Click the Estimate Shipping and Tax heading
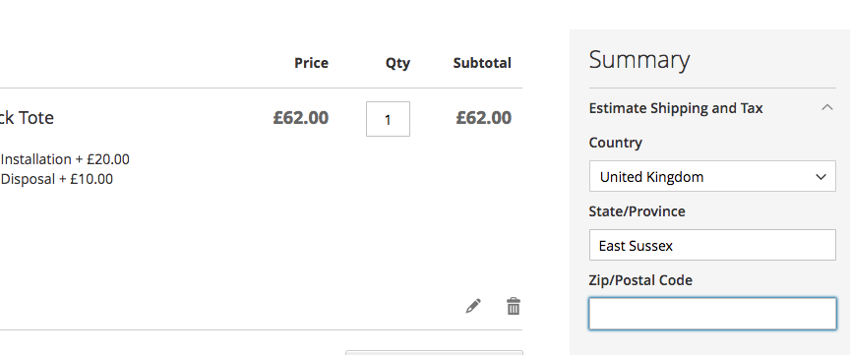 [676, 108]
